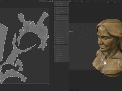Select Fit UV to Canvas
The width and height of the screenshot is (122, 91).
click(61, 24)
